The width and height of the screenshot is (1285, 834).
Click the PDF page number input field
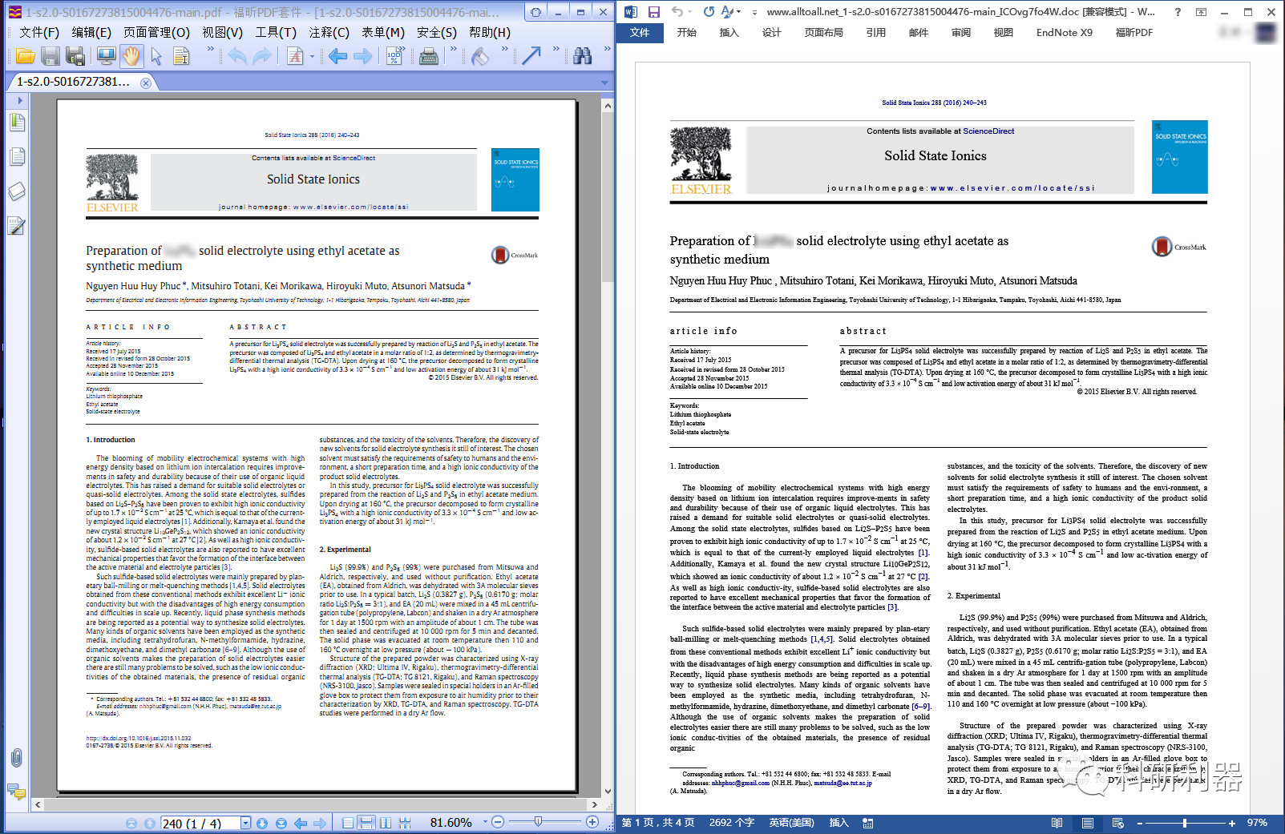point(201,823)
